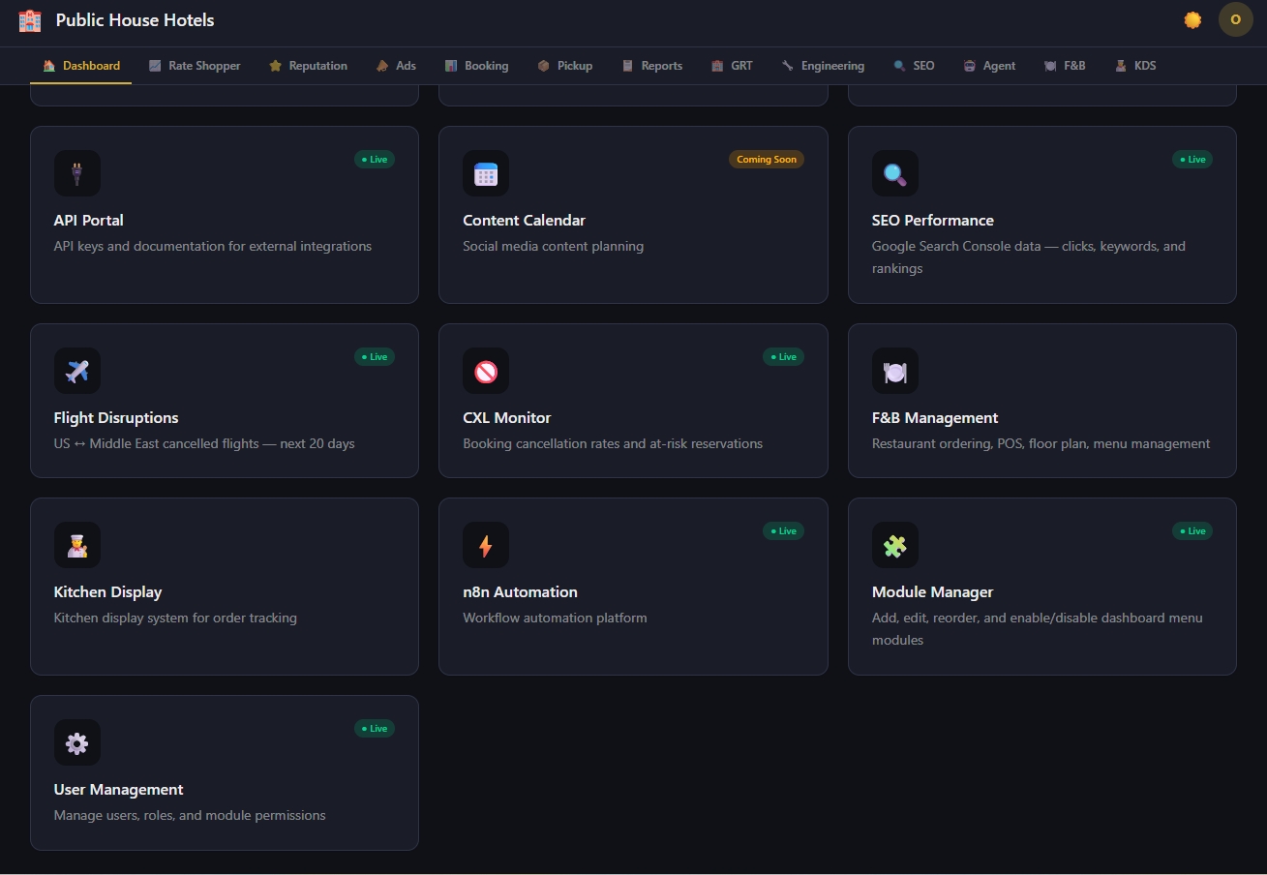Click the CXL Monitor prohibited icon
This screenshot has width=1267, height=875.
(x=486, y=371)
